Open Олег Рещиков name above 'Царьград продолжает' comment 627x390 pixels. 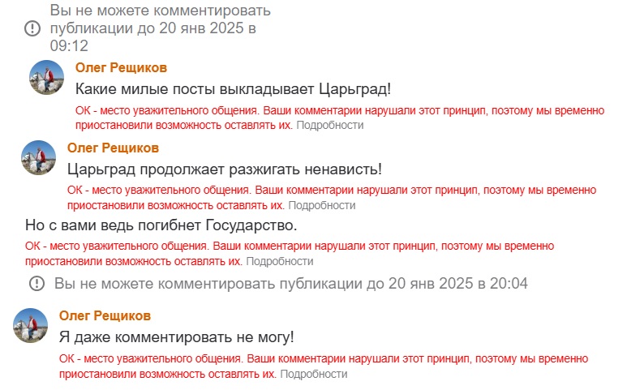pos(114,148)
